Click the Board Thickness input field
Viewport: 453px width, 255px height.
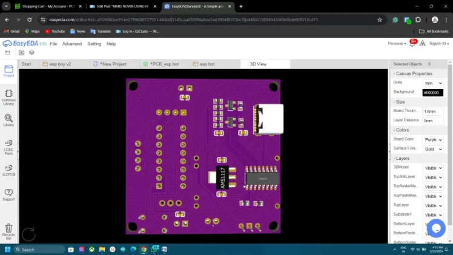(x=432, y=111)
